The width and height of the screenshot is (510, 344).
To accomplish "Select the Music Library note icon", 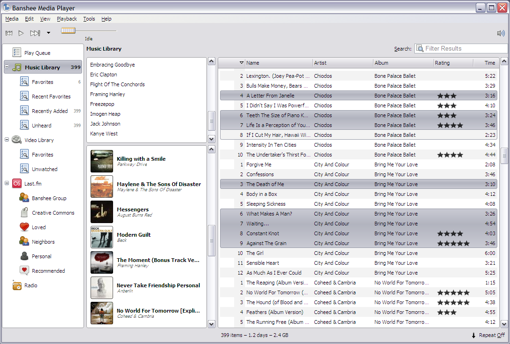I will 16,67.
